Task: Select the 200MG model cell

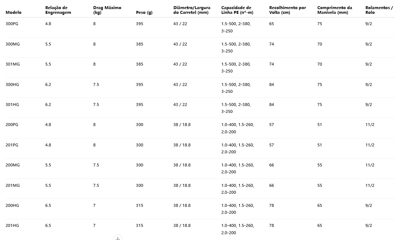Action: (x=12, y=165)
